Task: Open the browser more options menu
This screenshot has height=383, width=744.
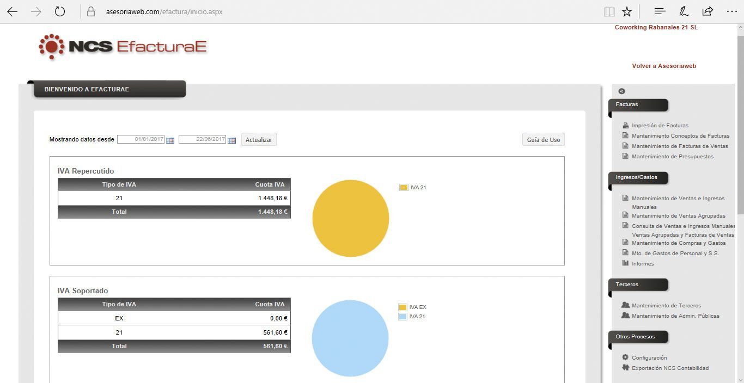Action: click(x=731, y=11)
